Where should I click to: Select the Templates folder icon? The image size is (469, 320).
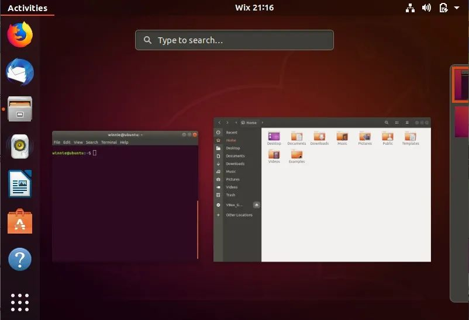(x=411, y=137)
